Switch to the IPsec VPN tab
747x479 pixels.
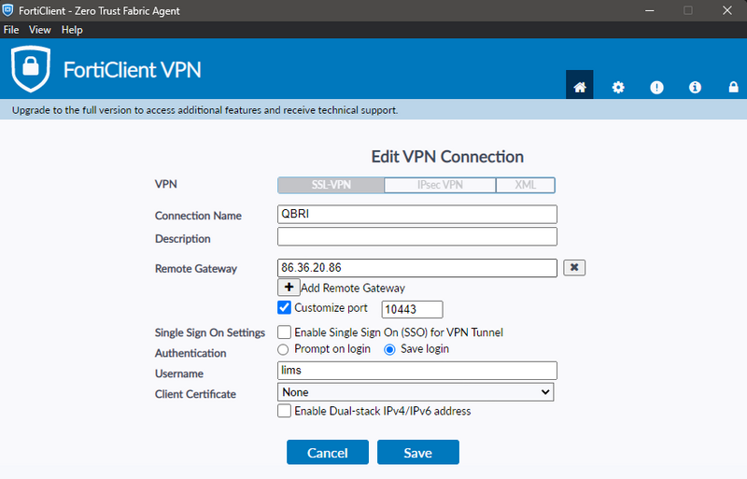[439, 185]
